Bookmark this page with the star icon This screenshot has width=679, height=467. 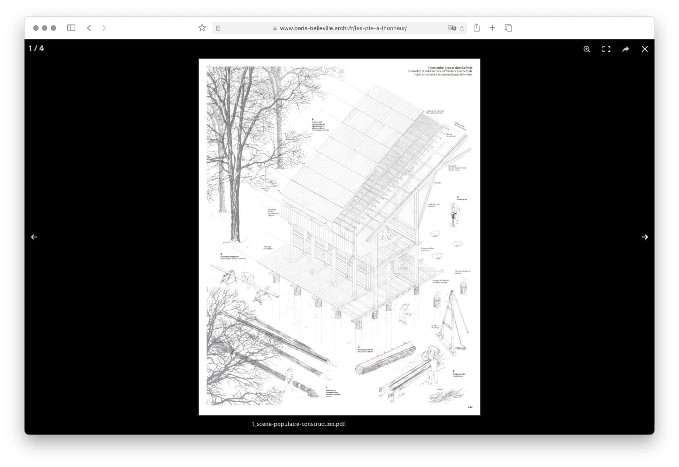click(202, 28)
